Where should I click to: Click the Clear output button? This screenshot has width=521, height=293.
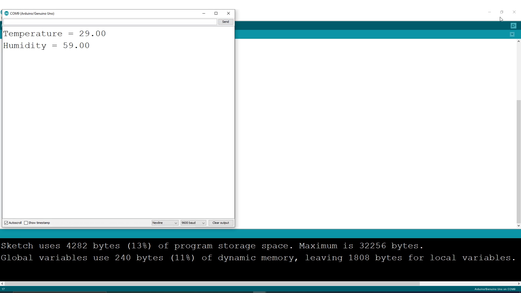[221, 223]
